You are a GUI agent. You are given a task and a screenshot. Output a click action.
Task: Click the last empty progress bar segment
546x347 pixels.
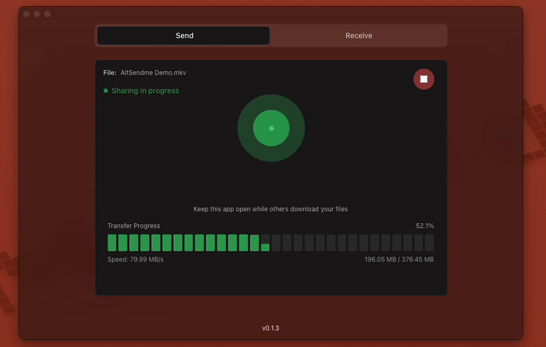(429, 242)
